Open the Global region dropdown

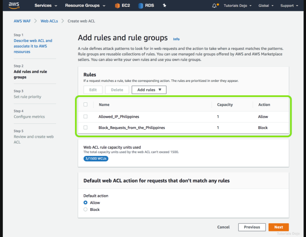tap(266, 6)
